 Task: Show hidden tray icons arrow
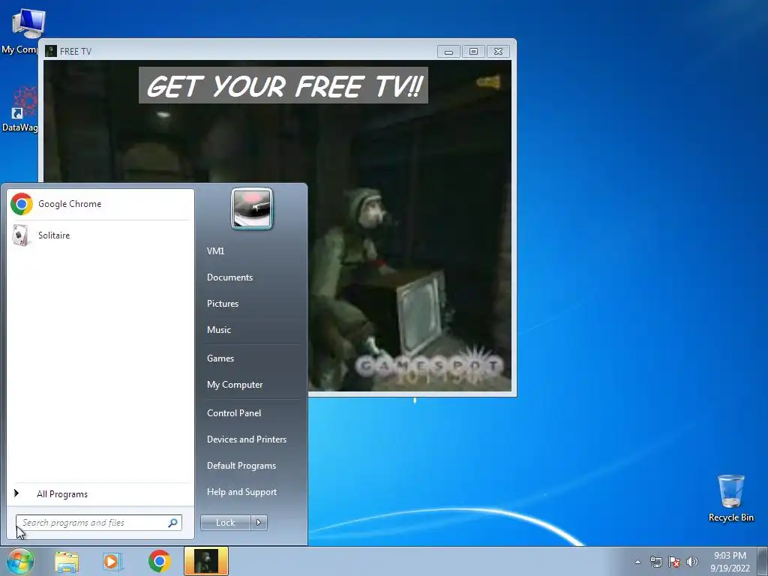click(x=637, y=562)
